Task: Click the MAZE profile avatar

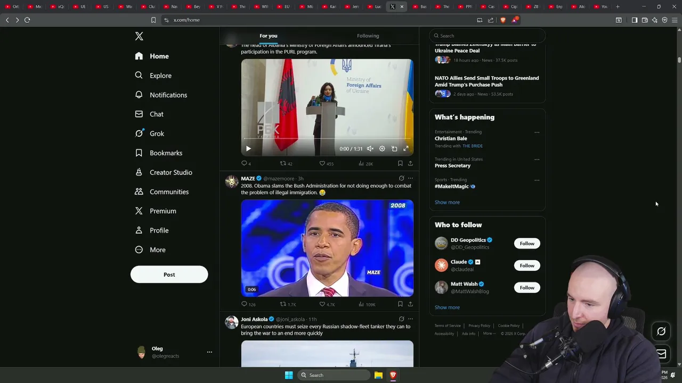Action: click(x=231, y=182)
